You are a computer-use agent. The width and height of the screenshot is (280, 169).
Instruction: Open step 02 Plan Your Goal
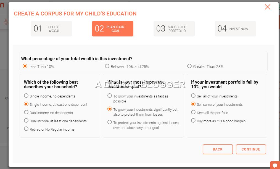click(113, 29)
